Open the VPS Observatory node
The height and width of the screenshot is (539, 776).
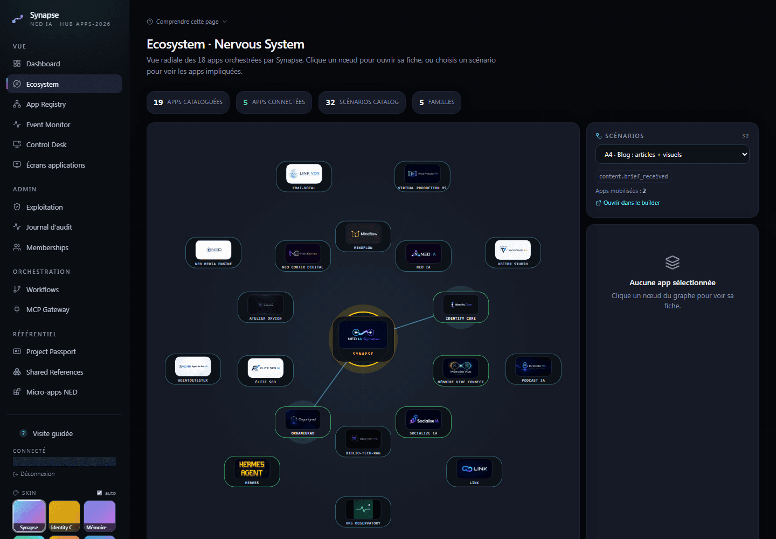click(363, 512)
